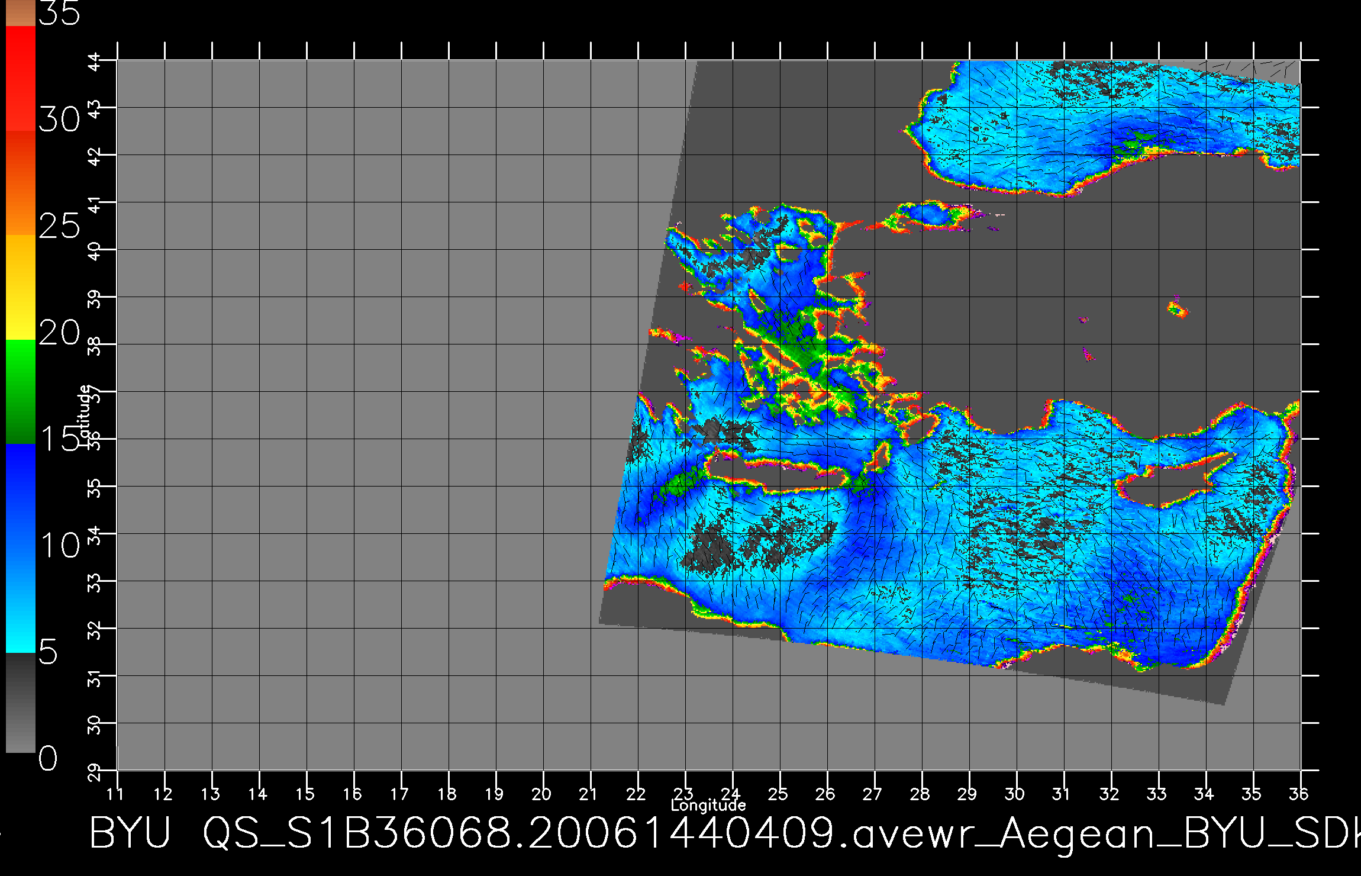Click the color bar label '0'

[49, 758]
